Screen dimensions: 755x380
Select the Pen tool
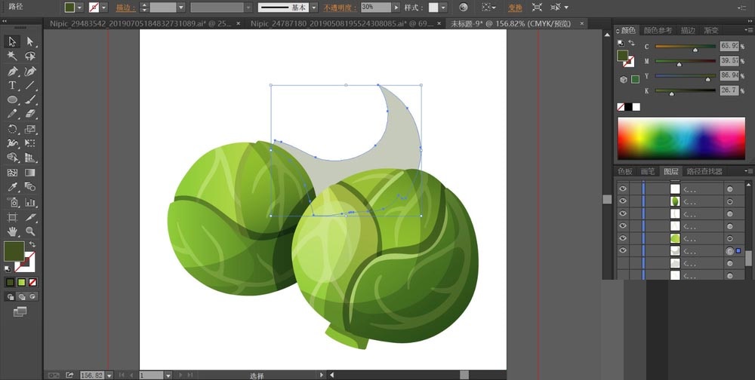pyautogui.click(x=12, y=72)
